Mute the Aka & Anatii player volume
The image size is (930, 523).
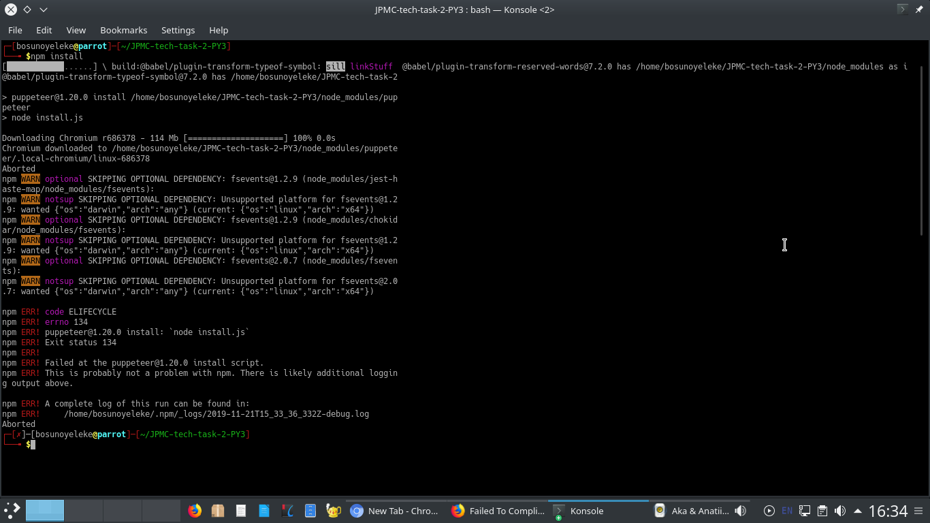740,511
